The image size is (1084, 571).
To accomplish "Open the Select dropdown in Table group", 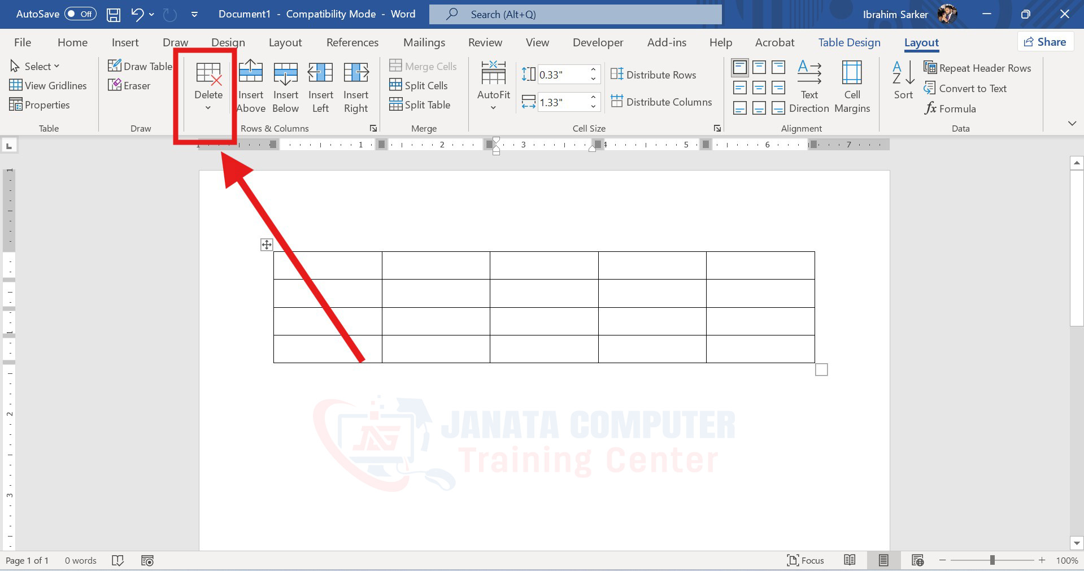I will click(35, 67).
